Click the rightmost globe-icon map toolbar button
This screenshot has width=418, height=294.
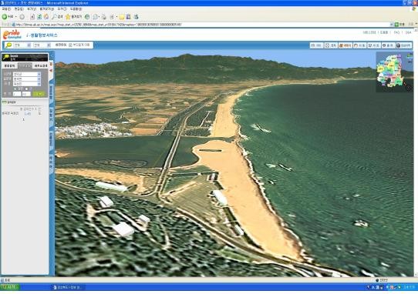coord(403,45)
